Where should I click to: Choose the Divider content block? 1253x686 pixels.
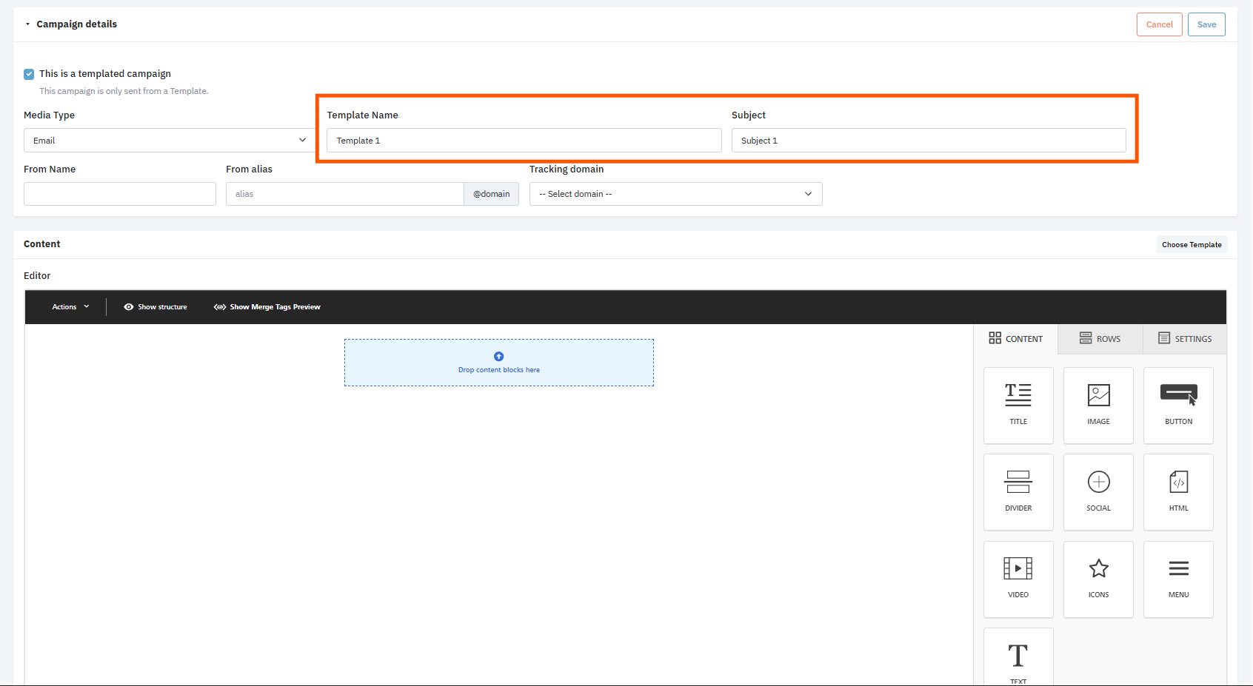tap(1018, 491)
